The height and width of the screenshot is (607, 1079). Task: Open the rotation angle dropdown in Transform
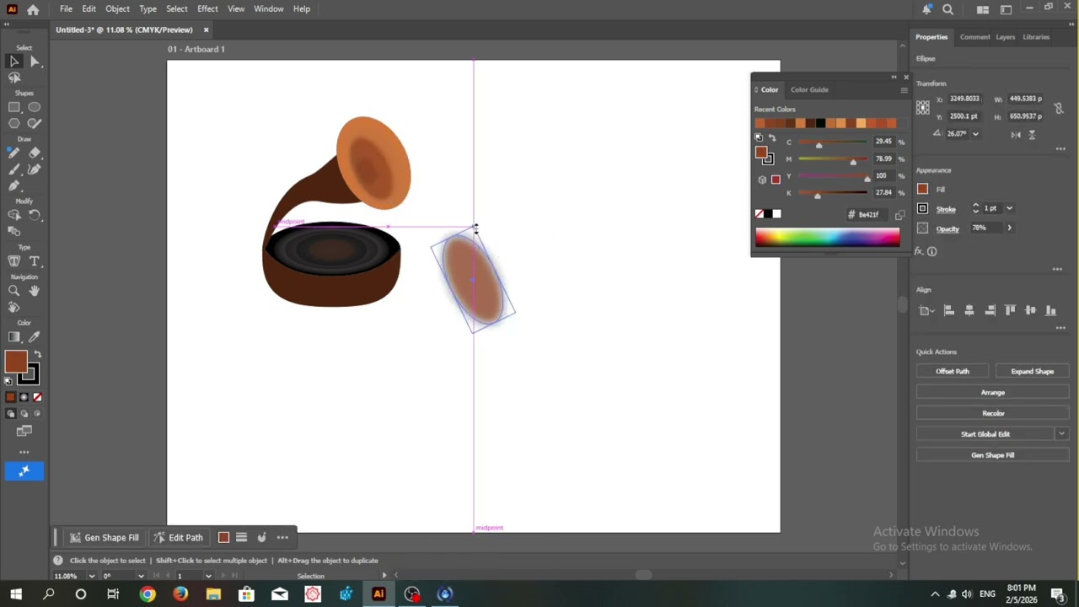pos(975,134)
